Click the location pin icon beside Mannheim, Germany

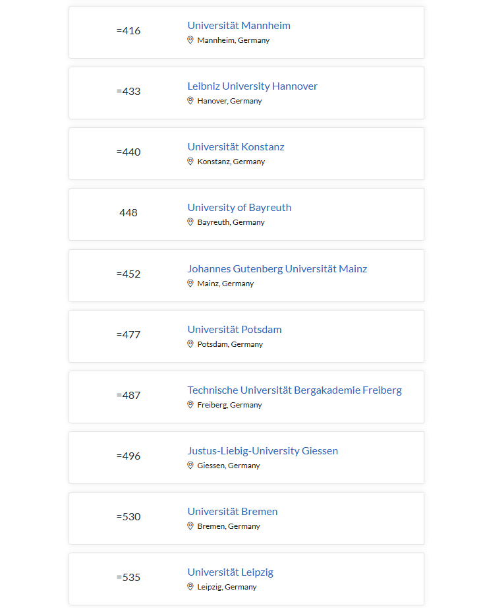pyautogui.click(x=190, y=40)
